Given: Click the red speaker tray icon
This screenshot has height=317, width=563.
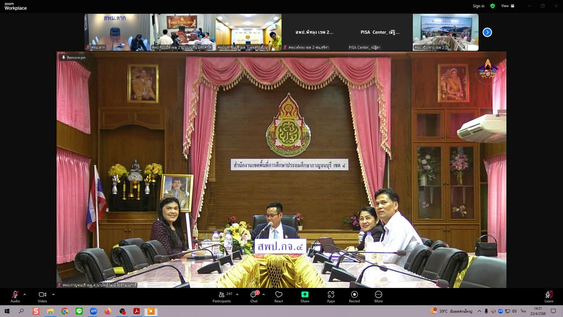Looking at the screenshot, I should pos(493,311).
